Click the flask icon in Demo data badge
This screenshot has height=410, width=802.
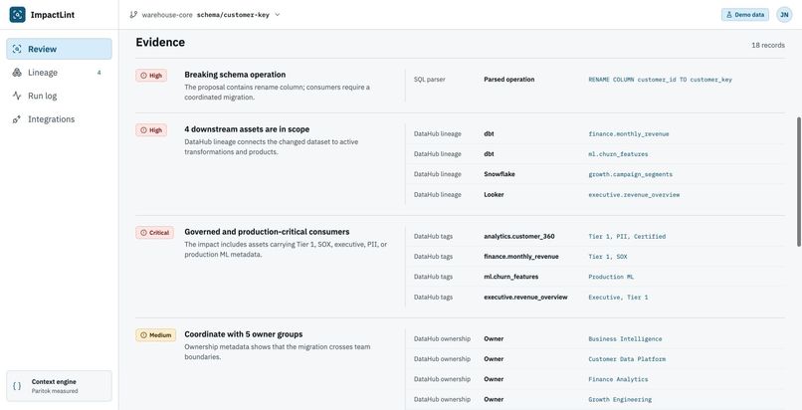[729, 15]
